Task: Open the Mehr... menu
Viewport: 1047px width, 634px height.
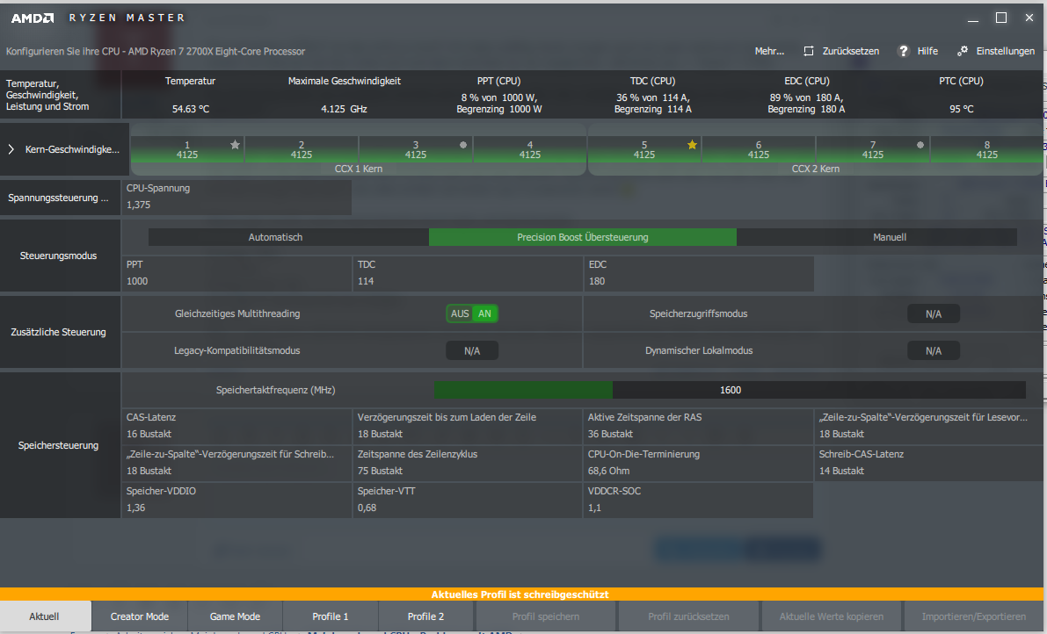Action: (769, 51)
